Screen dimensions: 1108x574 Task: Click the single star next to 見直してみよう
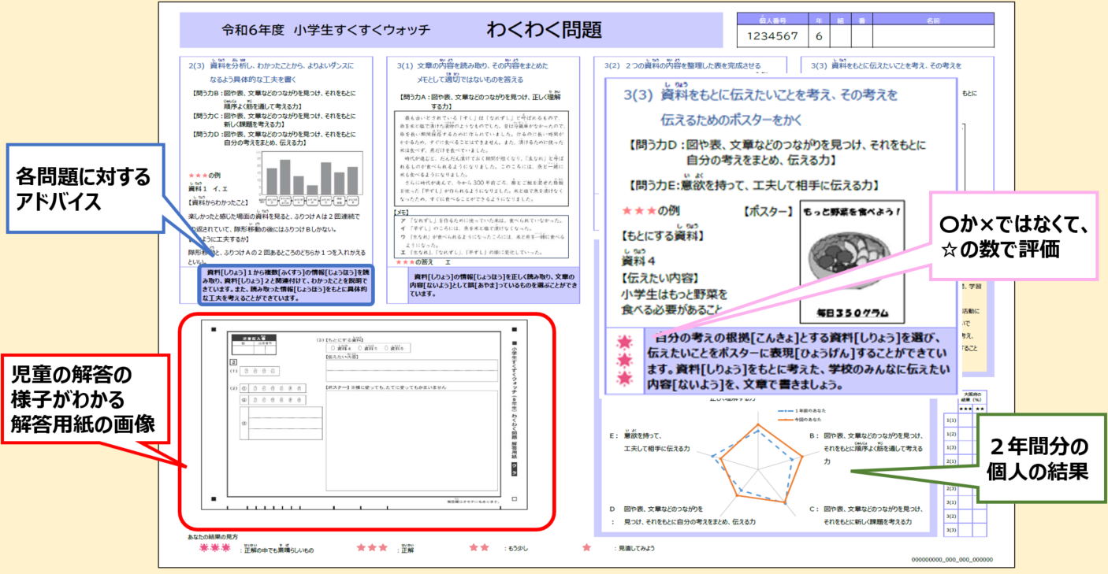point(586,547)
